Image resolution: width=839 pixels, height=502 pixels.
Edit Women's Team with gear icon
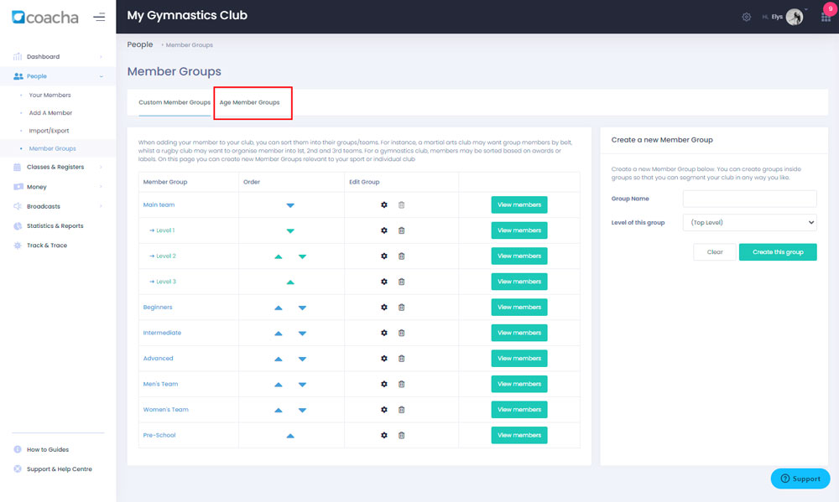[384, 410]
